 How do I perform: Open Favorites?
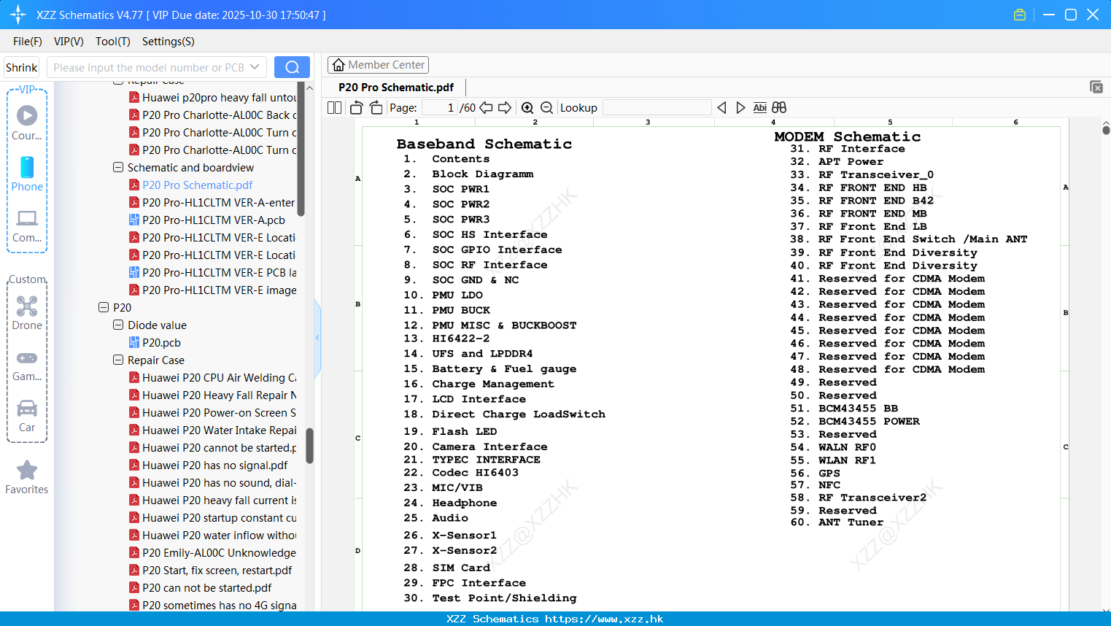pos(27,478)
